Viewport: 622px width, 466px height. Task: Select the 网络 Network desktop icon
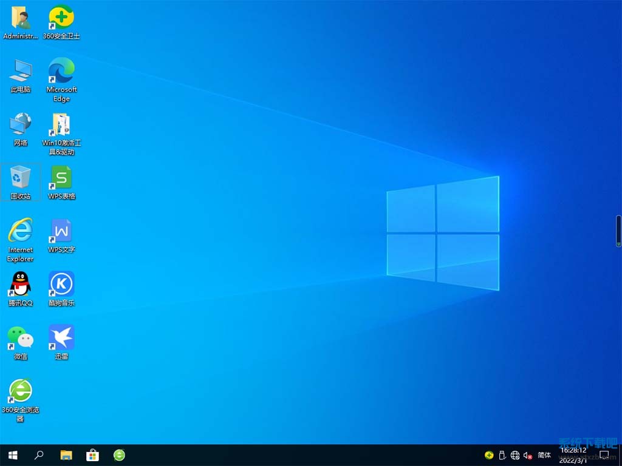21,125
